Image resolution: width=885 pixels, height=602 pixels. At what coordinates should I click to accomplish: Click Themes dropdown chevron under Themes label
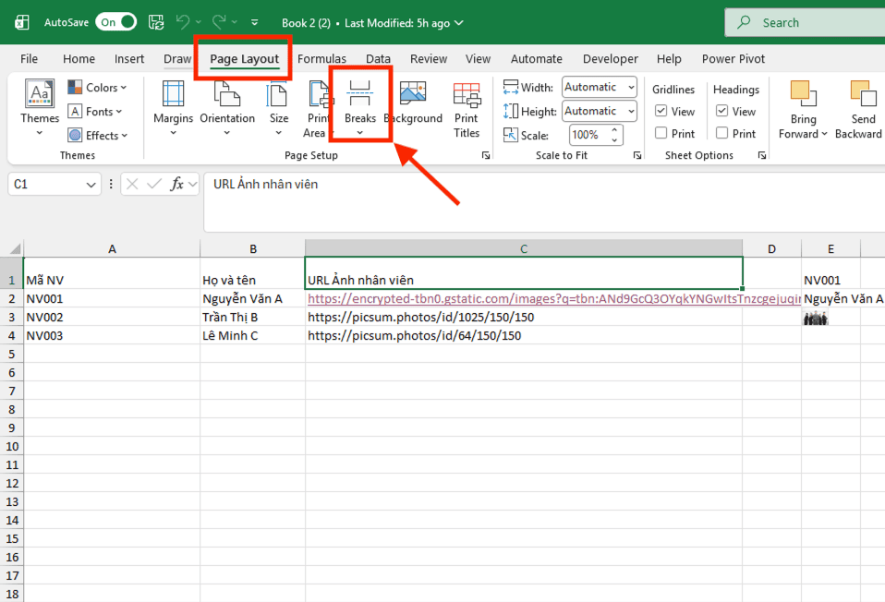tap(40, 133)
